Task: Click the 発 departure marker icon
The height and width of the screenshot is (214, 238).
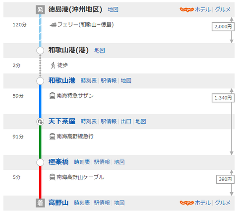Action: 40,9
